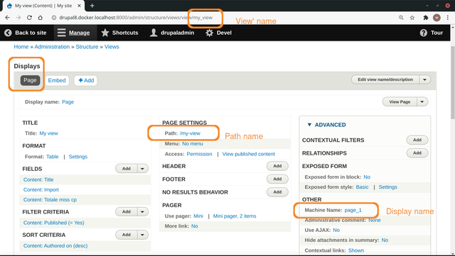This screenshot has height=256, width=455.
Task: Edit the /my-view path link
Action: [190, 133]
